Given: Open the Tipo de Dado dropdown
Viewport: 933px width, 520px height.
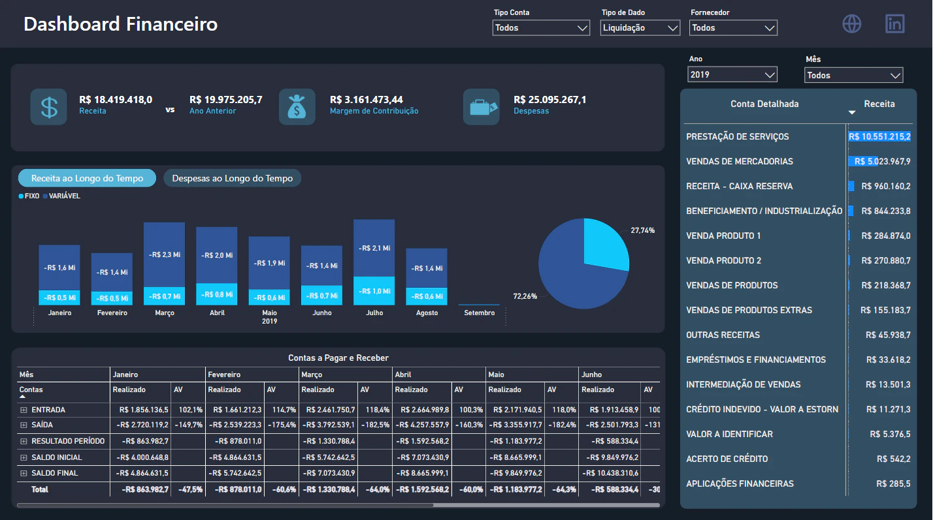Looking at the screenshot, I should tap(640, 28).
